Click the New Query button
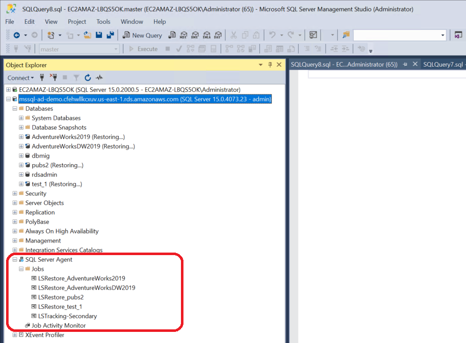This screenshot has width=466, height=343. coord(143,35)
